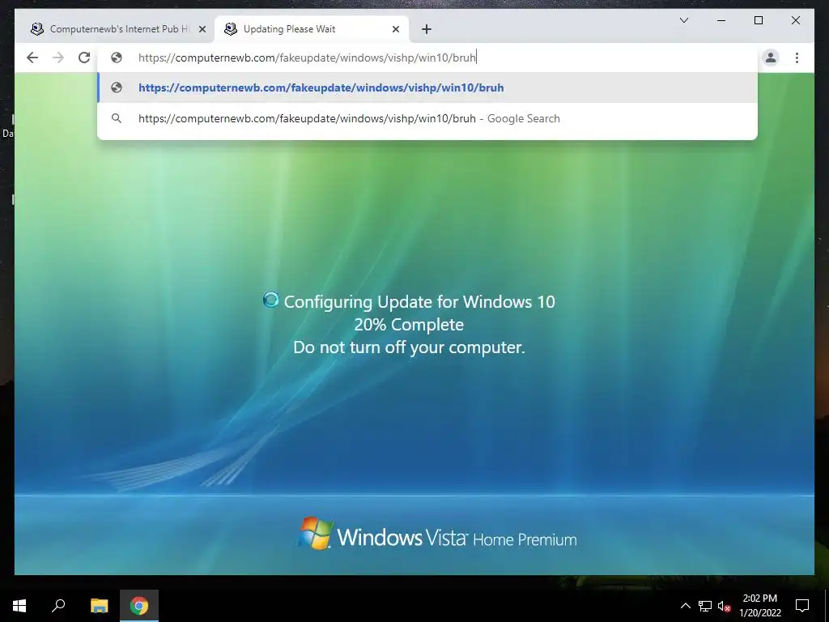Click 'Do not turn off your computer.' text

[409, 347]
